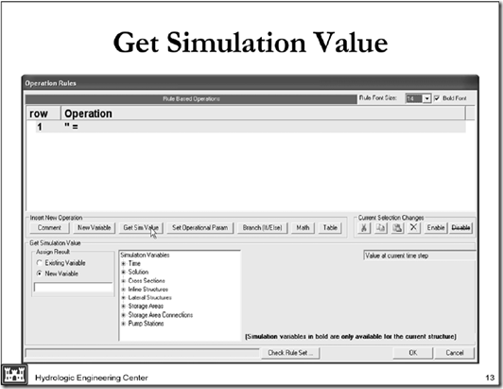This screenshot has height=389, width=503.
Task: Expand the Pump Stations tree node
Action: [x=124, y=324]
